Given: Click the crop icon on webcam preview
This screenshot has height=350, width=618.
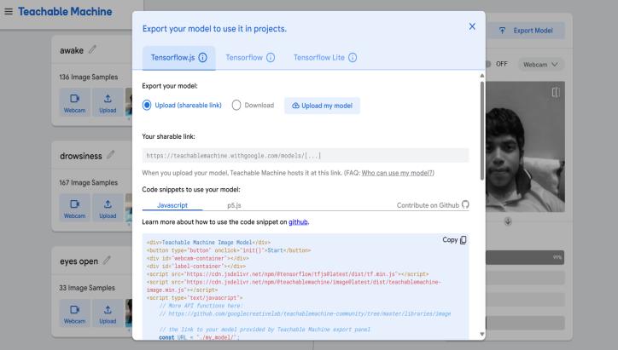Looking at the screenshot, I should click(556, 93).
